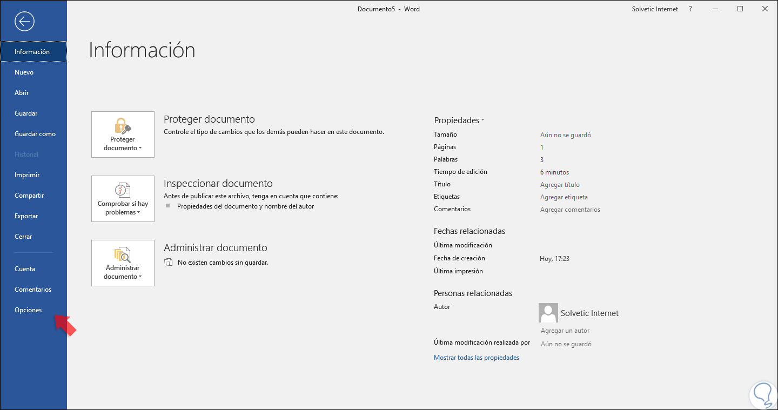This screenshot has height=410, width=778.
Task: Click the Agregar un autor field
Action: point(565,331)
